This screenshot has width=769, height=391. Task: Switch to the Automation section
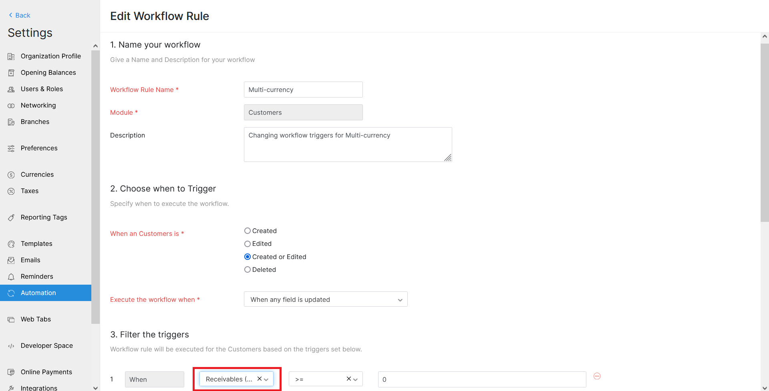point(38,293)
